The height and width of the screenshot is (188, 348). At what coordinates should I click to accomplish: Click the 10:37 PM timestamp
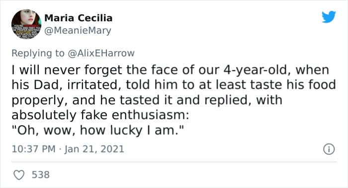coord(33,149)
